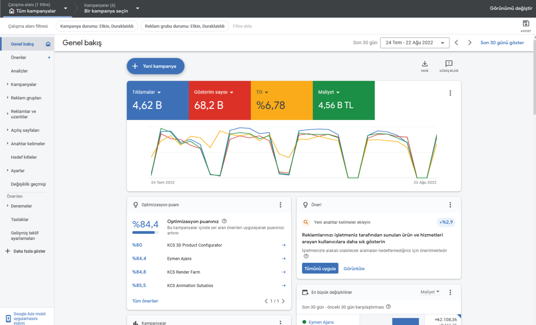
Task: Click the Filtre ekle input field
Action: (242, 26)
